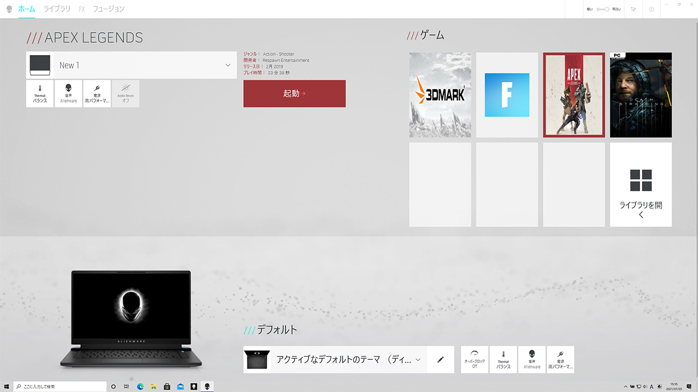Image resolution: width=698 pixels, height=392 pixels.
Task: Click the active Alienware Command Center taskbar icon
Action: click(x=207, y=387)
